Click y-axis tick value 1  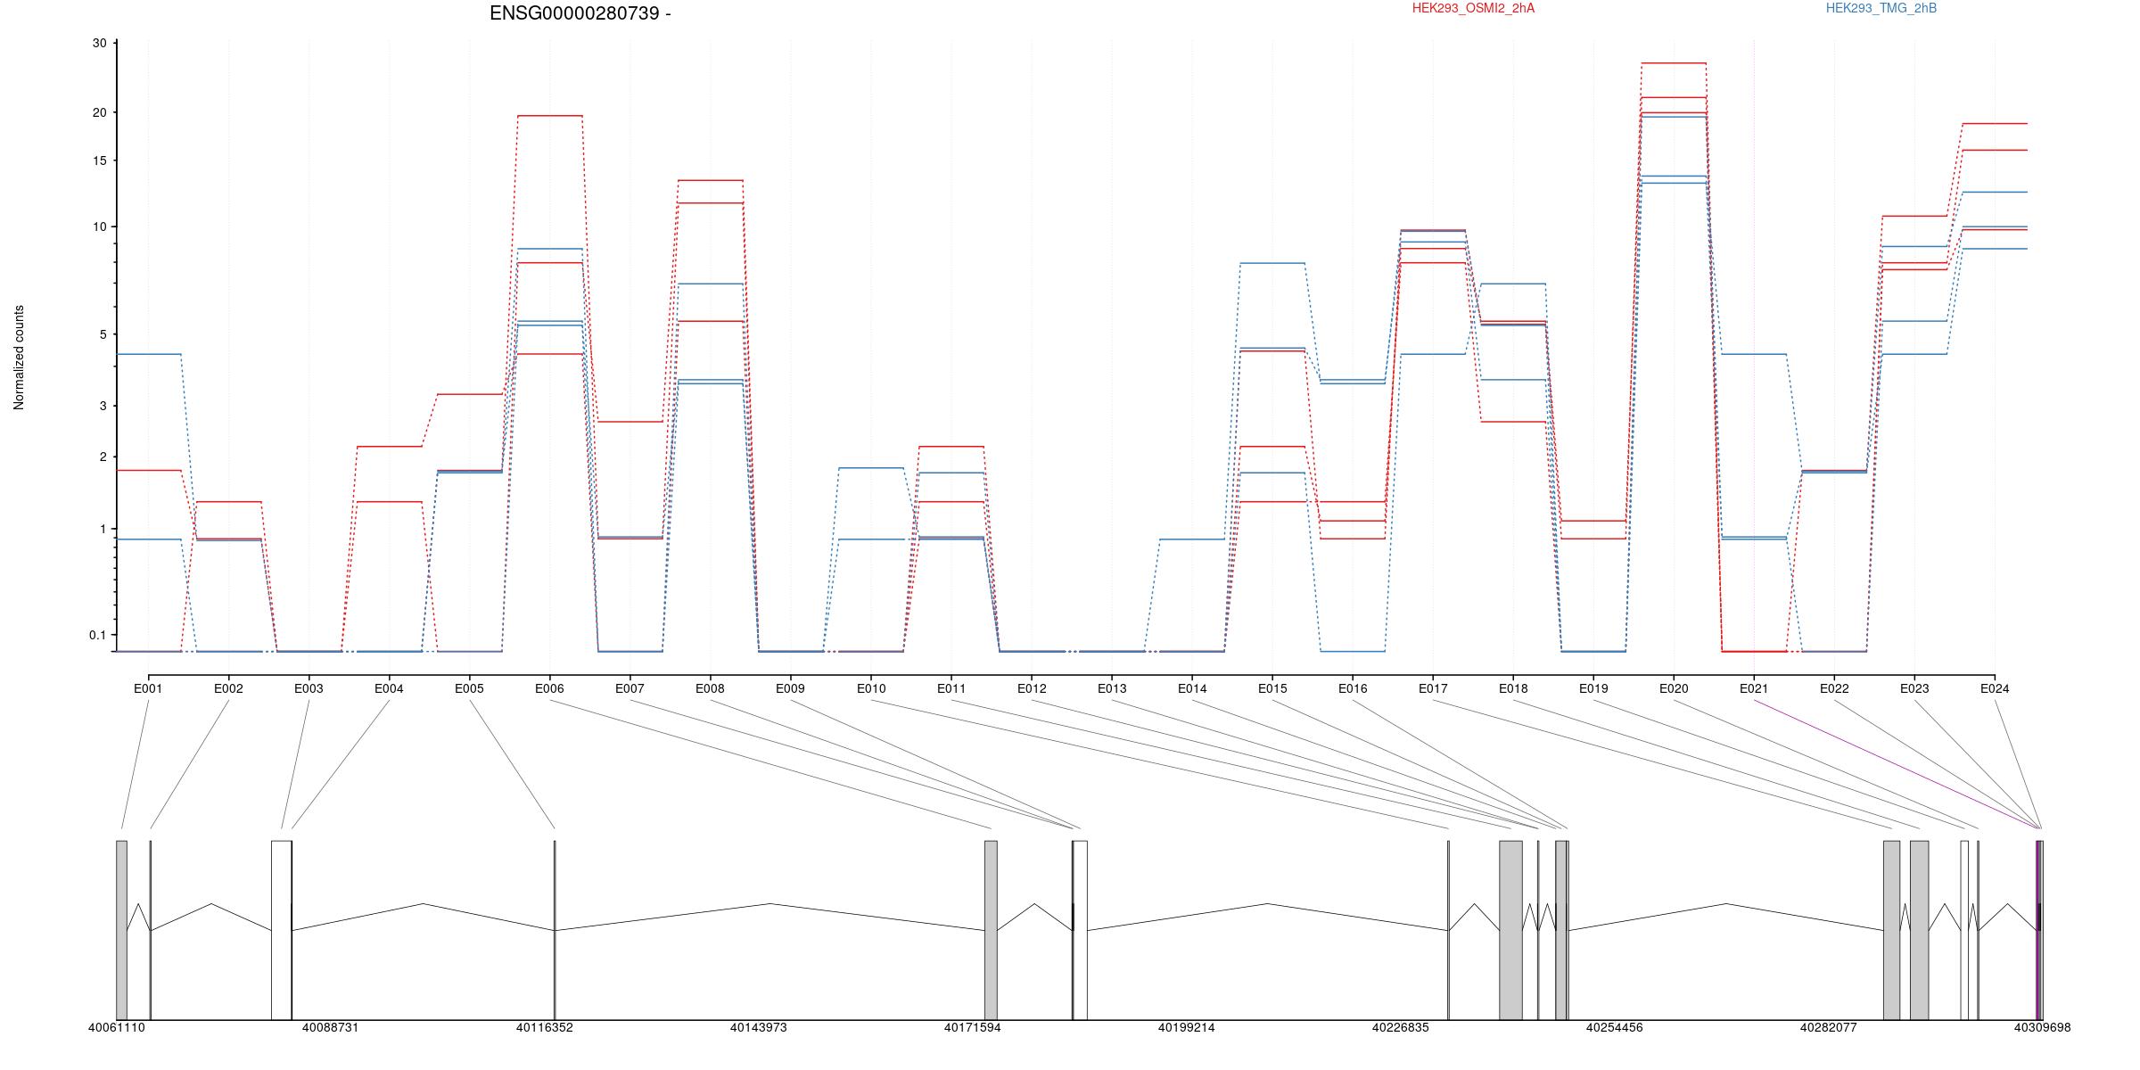[x=103, y=529]
